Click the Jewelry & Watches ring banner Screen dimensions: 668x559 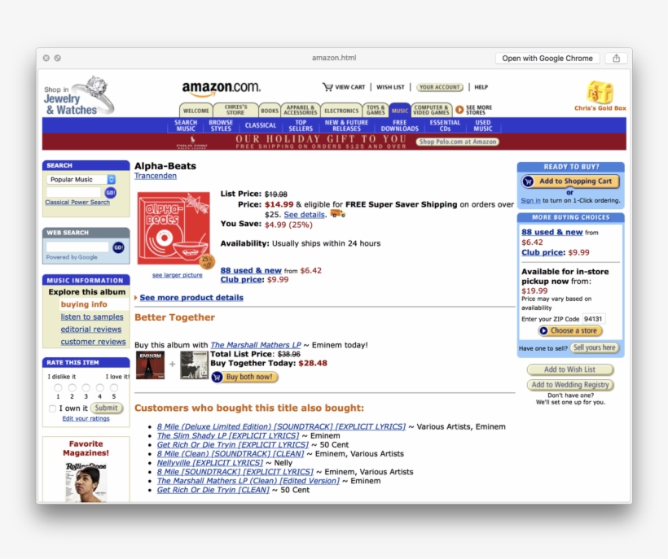click(x=78, y=96)
